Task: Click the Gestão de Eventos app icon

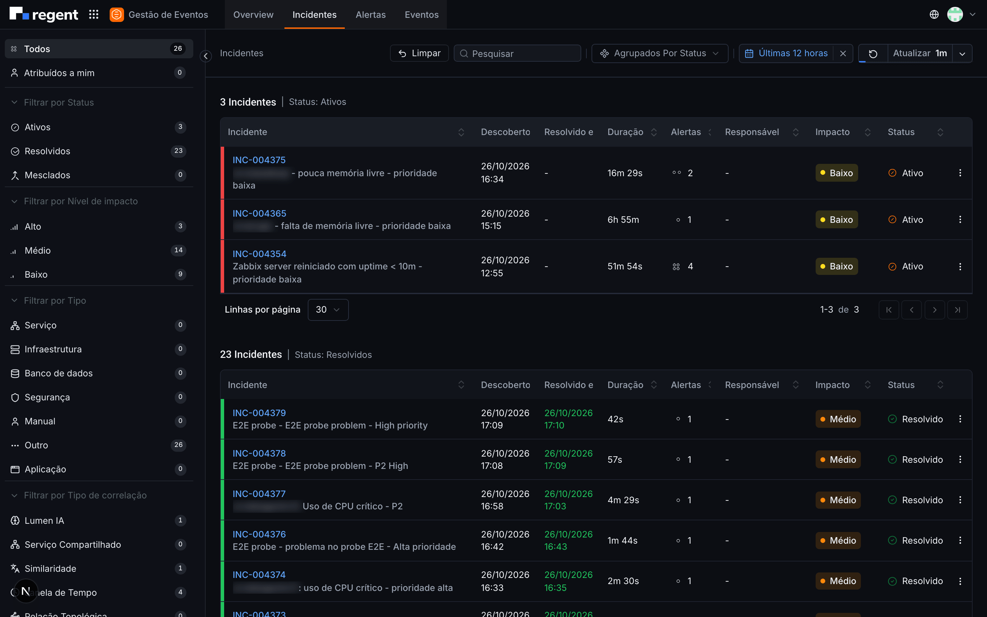Action: (117, 15)
